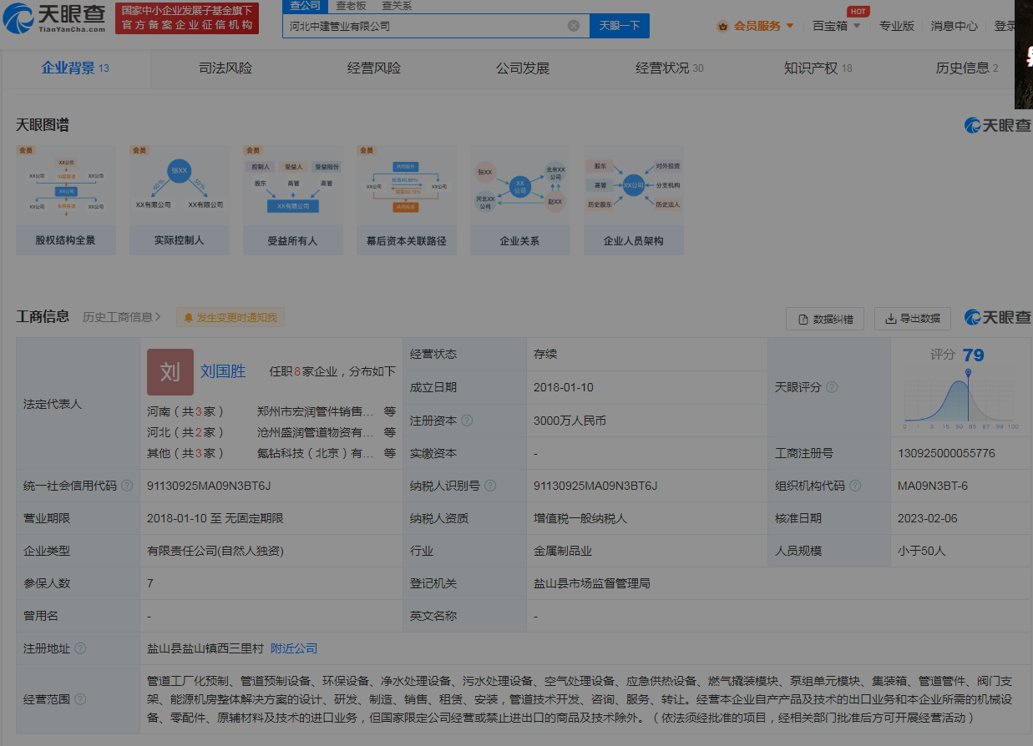Open the 附近公司 link
This screenshot has height=746, width=1033.
(294, 648)
